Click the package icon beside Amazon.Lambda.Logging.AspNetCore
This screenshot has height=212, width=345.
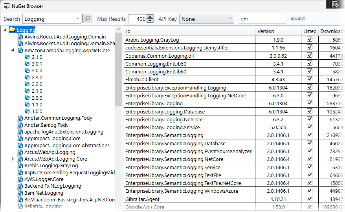pos(20,50)
